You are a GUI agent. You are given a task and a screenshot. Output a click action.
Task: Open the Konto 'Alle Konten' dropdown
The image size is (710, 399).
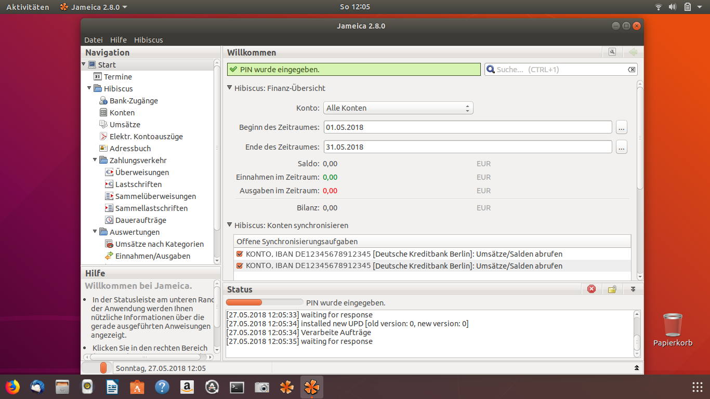coord(398,108)
